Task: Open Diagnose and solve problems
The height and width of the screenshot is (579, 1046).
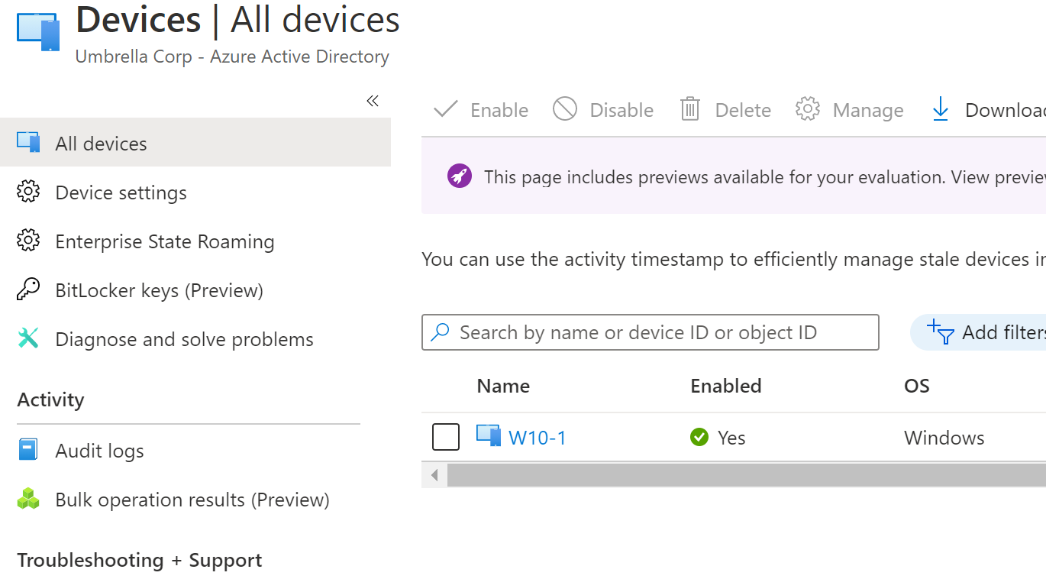Action: point(183,339)
